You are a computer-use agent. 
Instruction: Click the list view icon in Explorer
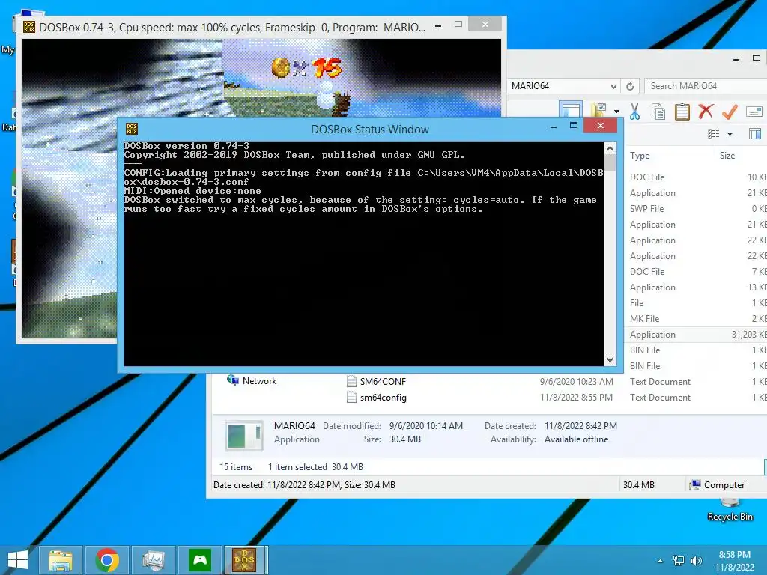[x=714, y=133]
